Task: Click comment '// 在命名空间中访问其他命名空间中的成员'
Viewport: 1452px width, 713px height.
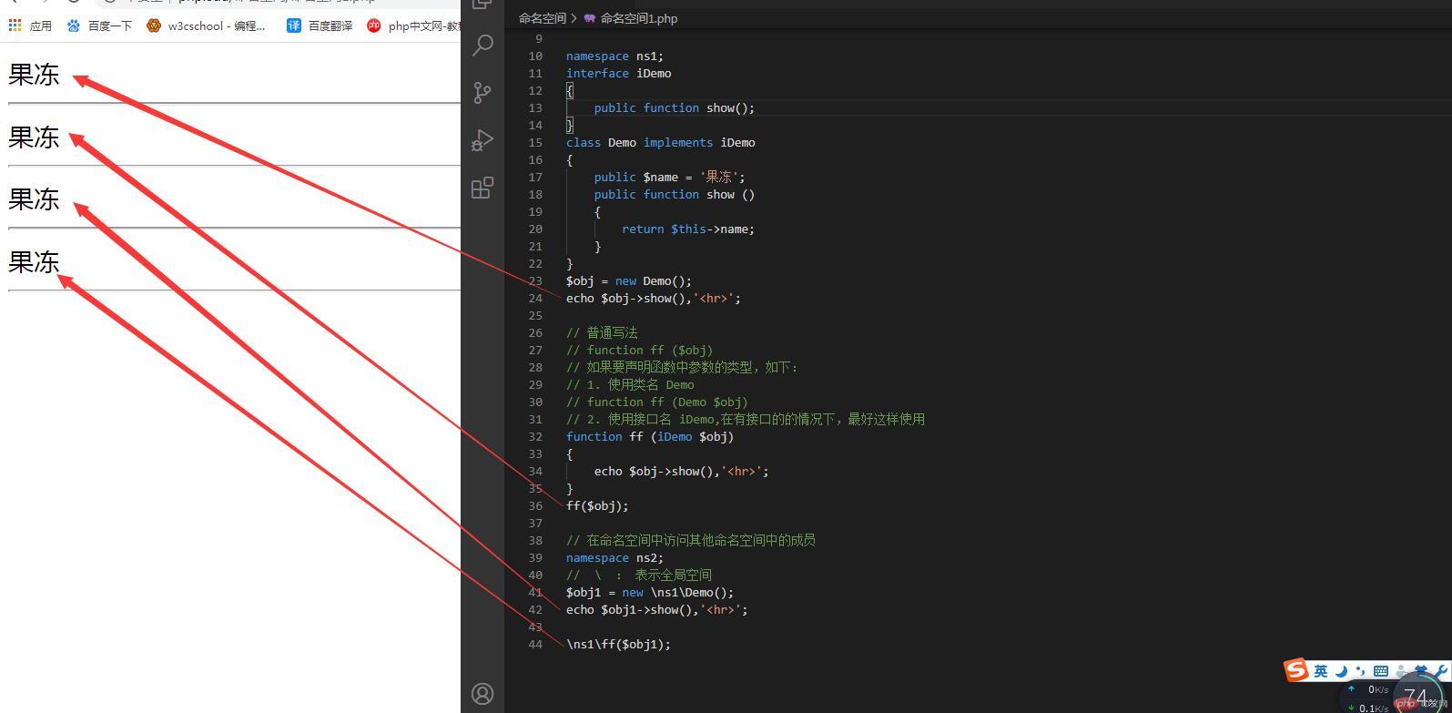Action: 691,540
